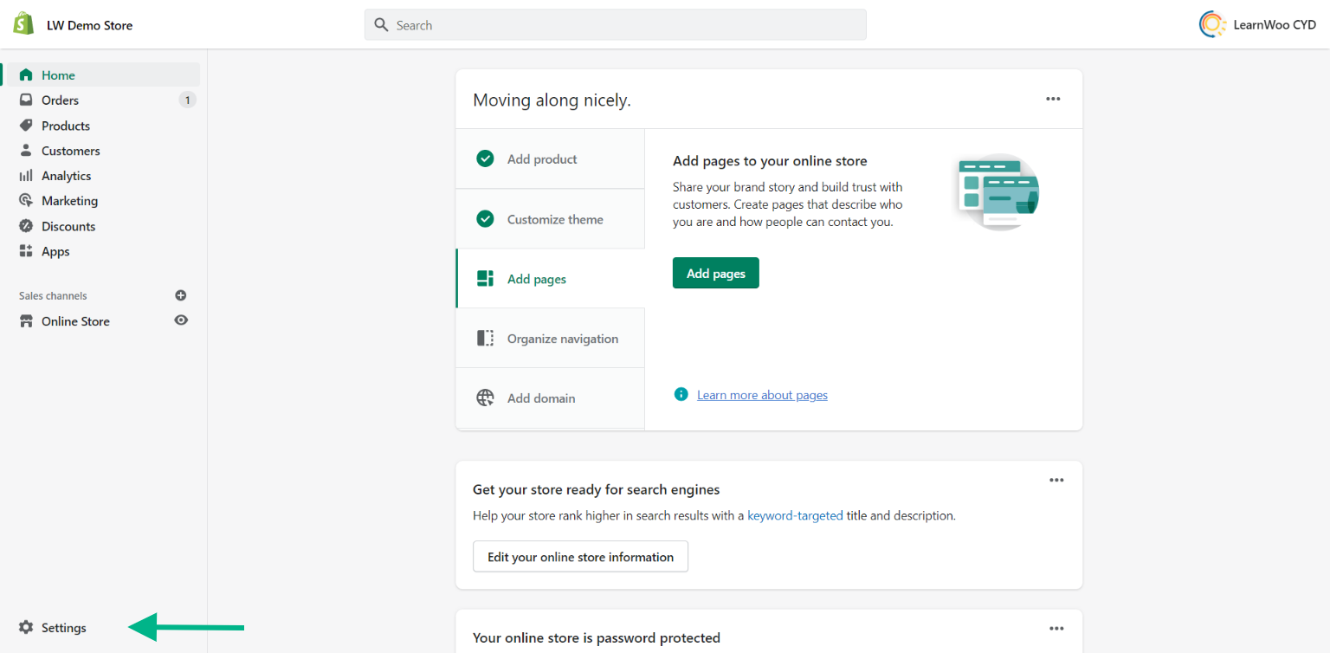Image resolution: width=1330 pixels, height=653 pixels.
Task: Open the password protected card menu
Action: [x=1056, y=628]
